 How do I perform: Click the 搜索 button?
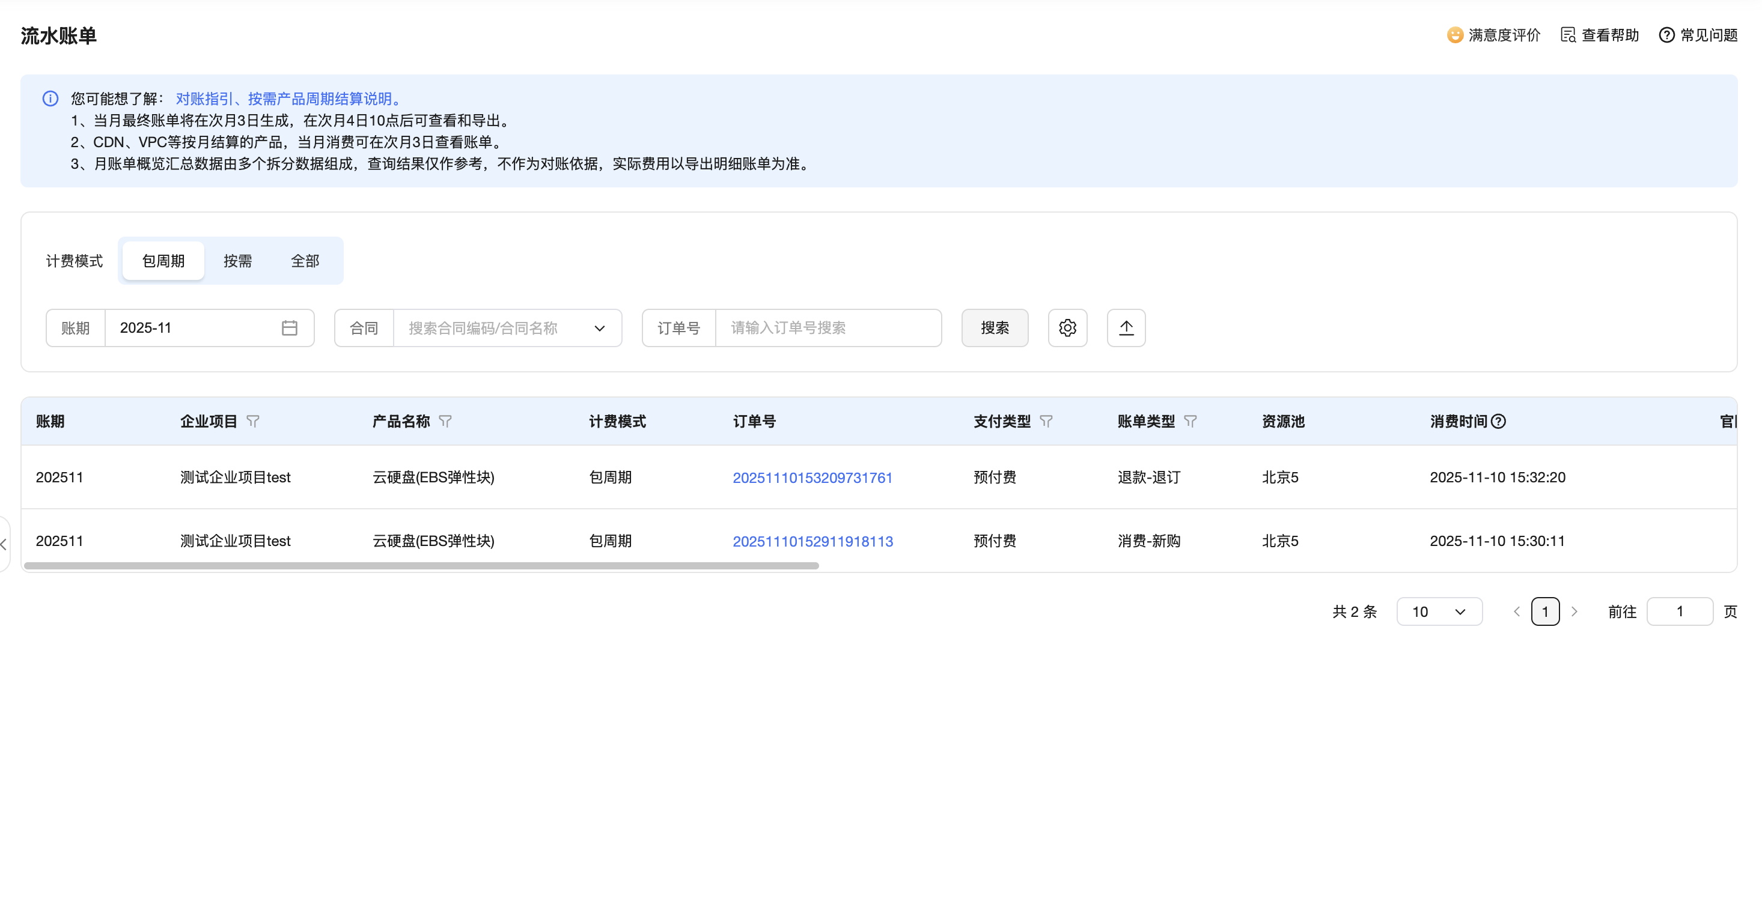click(995, 328)
